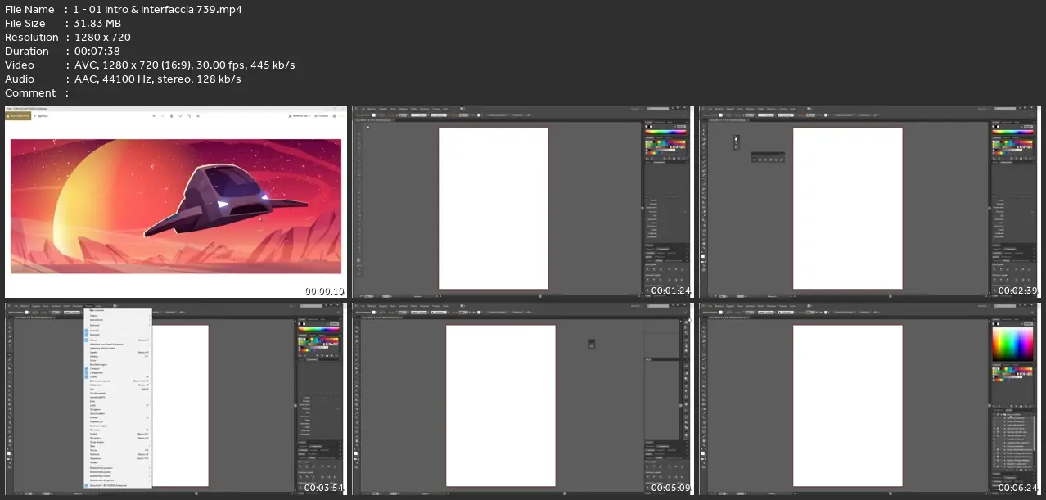
Task: Open the thumbnail stamped 00:05:09
Action: click(522, 399)
